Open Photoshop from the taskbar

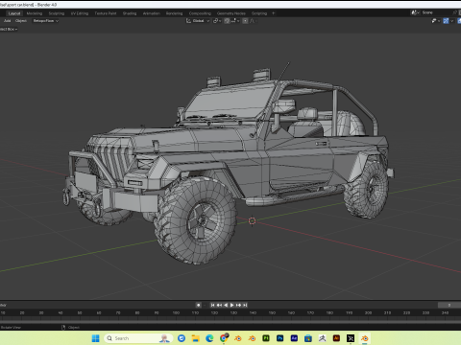tap(280, 338)
